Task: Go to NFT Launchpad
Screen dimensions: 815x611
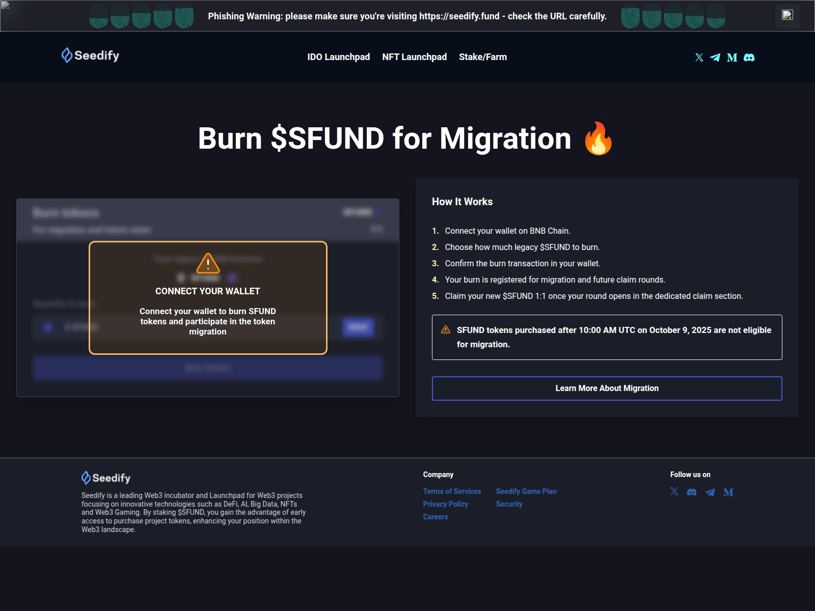Action: 415,57
